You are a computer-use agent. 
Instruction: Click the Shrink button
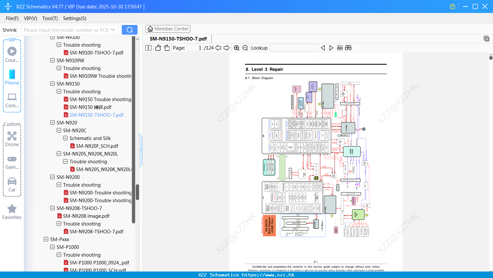click(10, 30)
